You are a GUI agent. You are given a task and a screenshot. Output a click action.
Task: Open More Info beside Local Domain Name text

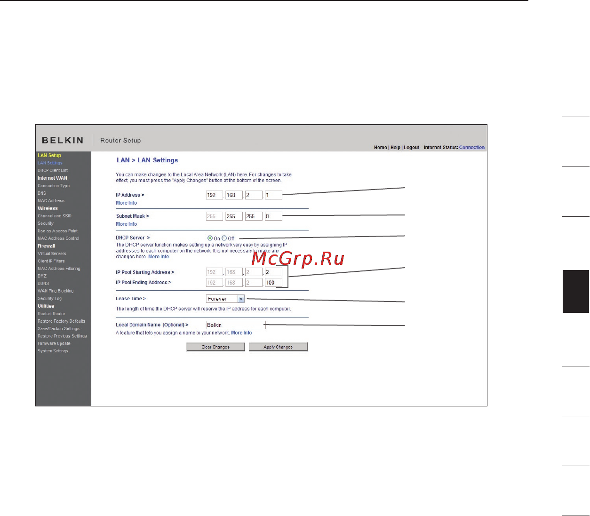241,333
